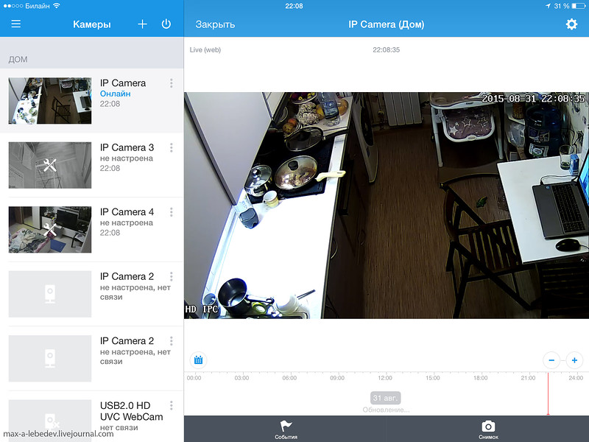Image resolution: width=589 pixels, height=442 pixels.
Task: Click the Онлайн status label
Action: click(x=116, y=94)
